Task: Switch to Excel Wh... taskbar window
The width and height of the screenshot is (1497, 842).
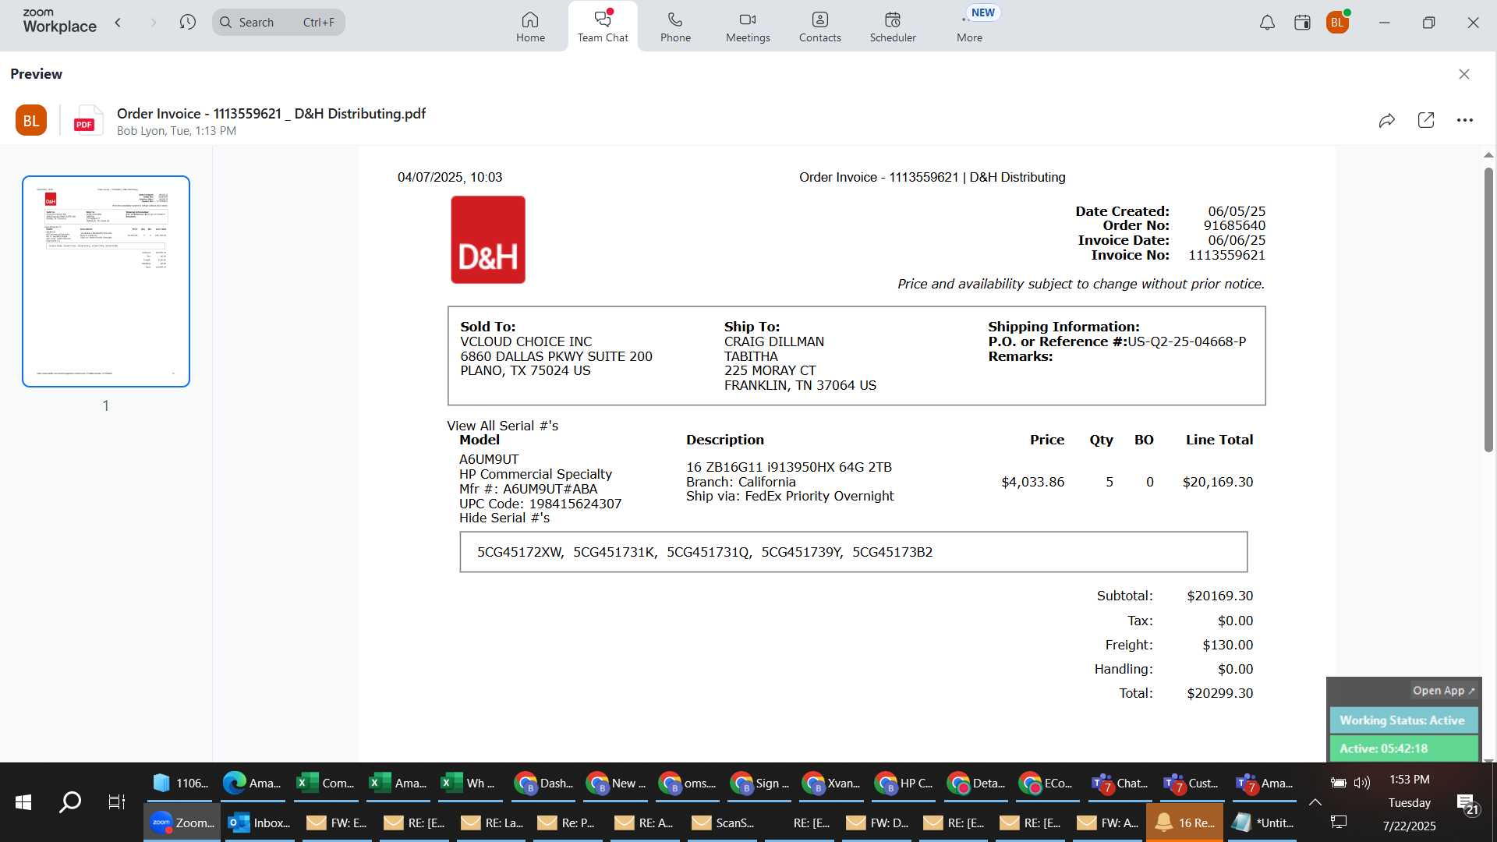Action: point(469,783)
